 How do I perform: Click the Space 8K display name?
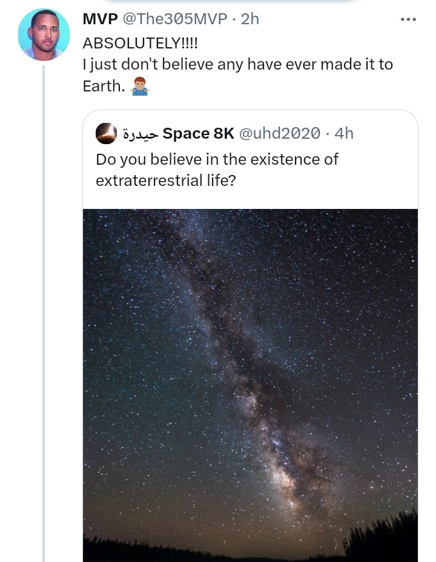click(199, 133)
